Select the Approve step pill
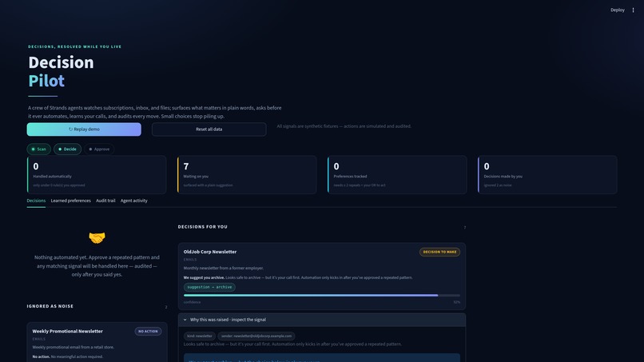This screenshot has height=362, width=644. coord(99,149)
